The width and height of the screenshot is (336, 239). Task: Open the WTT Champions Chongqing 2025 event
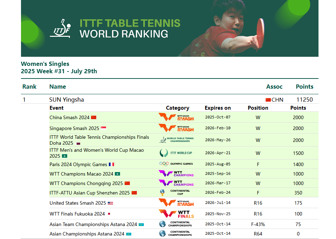86,183
